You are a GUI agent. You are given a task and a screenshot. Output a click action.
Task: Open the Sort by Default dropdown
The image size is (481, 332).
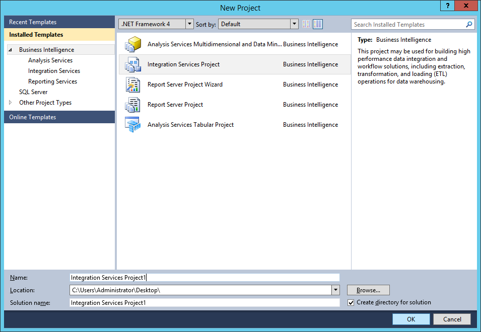point(294,24)
